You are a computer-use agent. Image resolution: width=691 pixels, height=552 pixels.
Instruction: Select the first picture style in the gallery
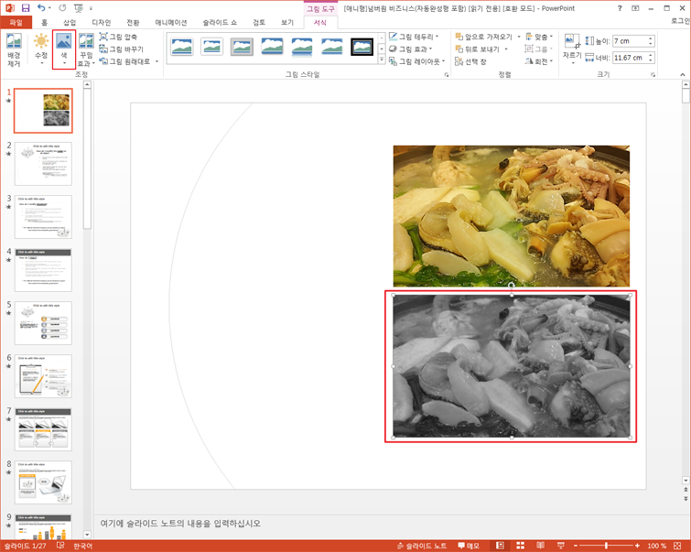181,47
